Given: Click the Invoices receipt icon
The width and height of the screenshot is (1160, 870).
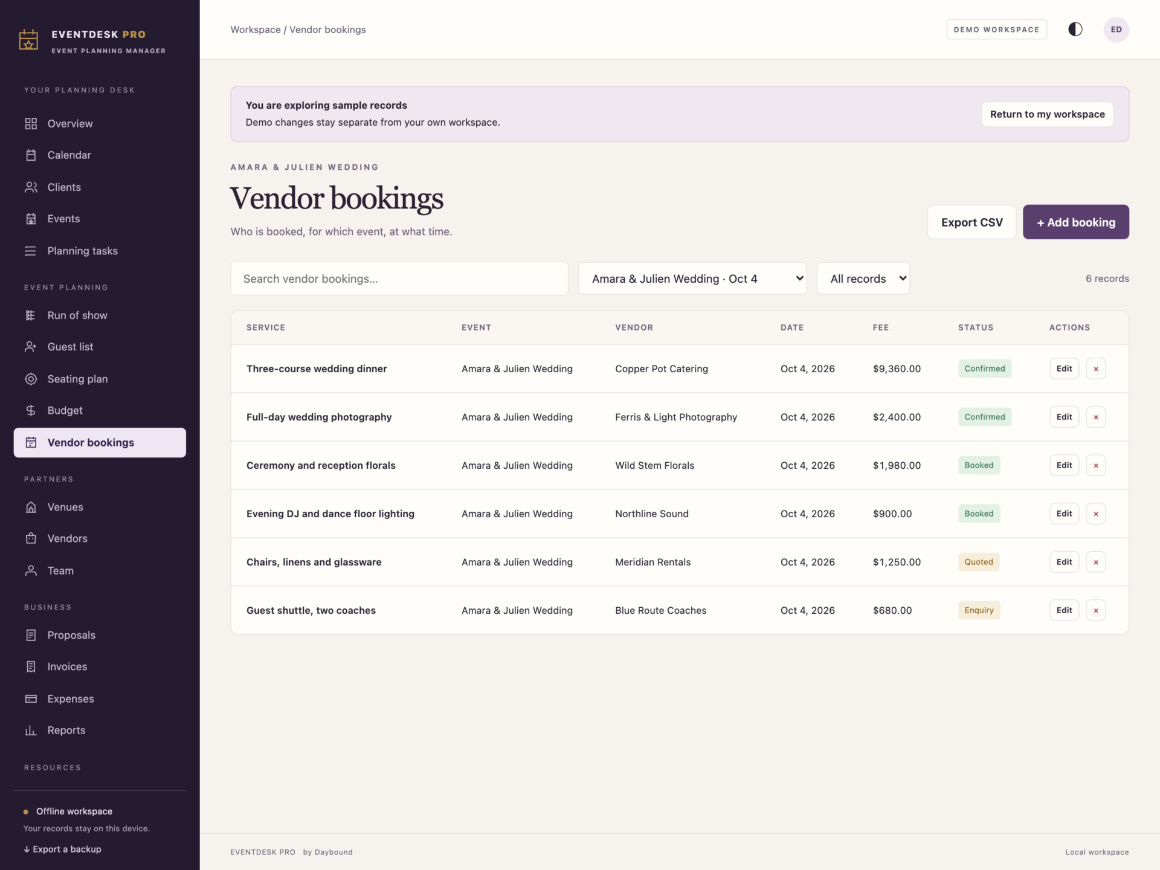Looking at the screenshot, I should [x=31, y=666].
